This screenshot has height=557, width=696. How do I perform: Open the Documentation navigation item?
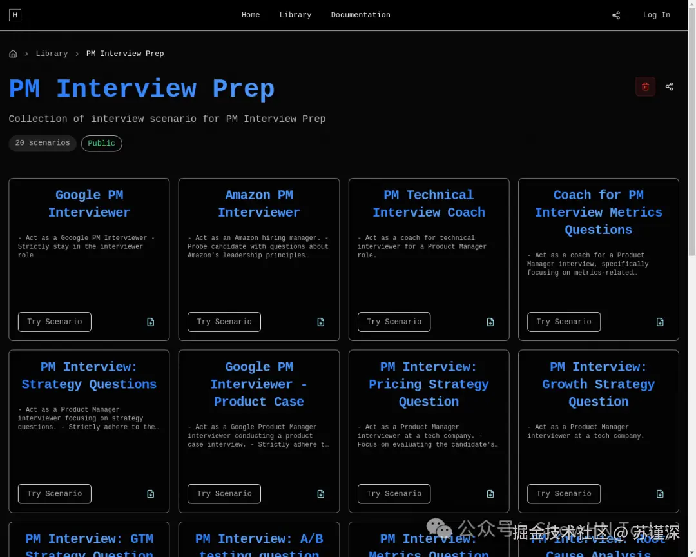(360, 15)
